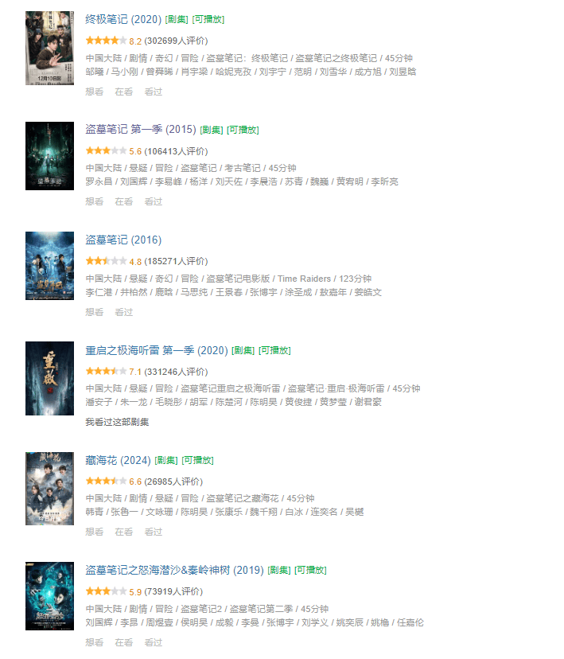Click 可播放 tag next to 盗墓笔记 第一季
The height and width of the screenshot is (659, 564).
tap(243, 130)
